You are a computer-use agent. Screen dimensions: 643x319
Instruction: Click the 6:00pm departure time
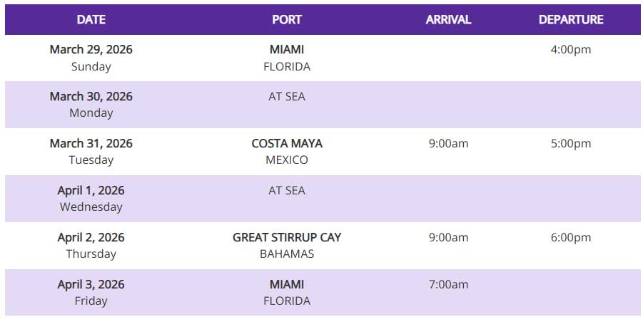pyautogui.click(x=571, y=238)
